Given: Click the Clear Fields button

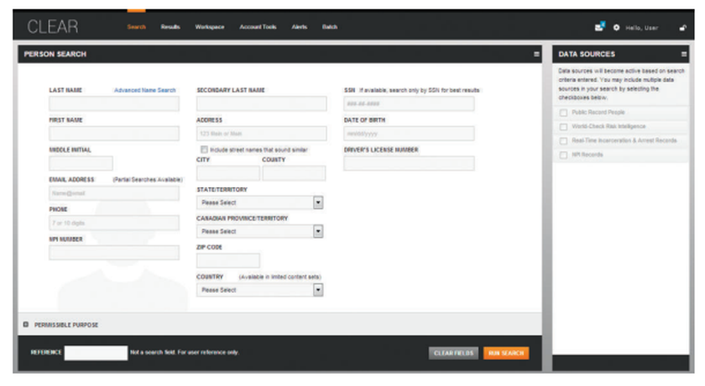Looking at the screenshot, I should pyautogui.click(x=453, y=353).
